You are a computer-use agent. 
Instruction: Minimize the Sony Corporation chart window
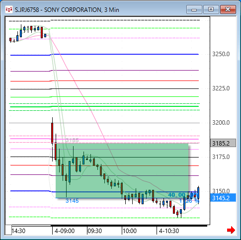pyautogui.click(x=194, y=9)
